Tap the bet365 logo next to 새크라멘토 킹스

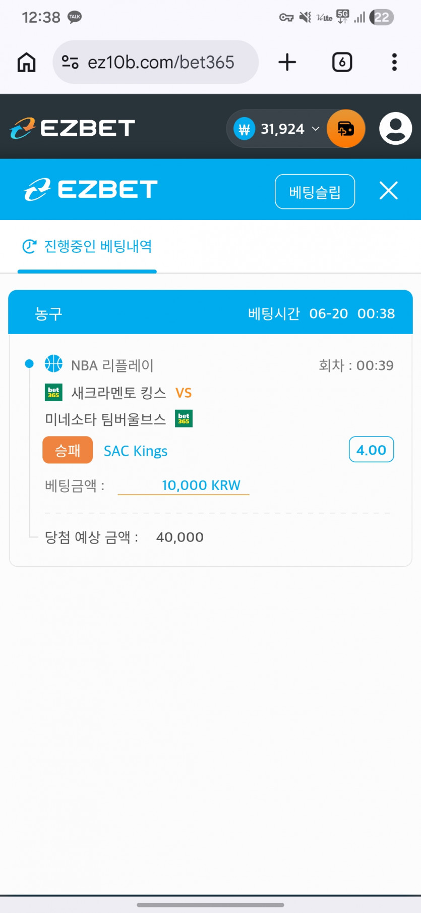click(53, 392)
